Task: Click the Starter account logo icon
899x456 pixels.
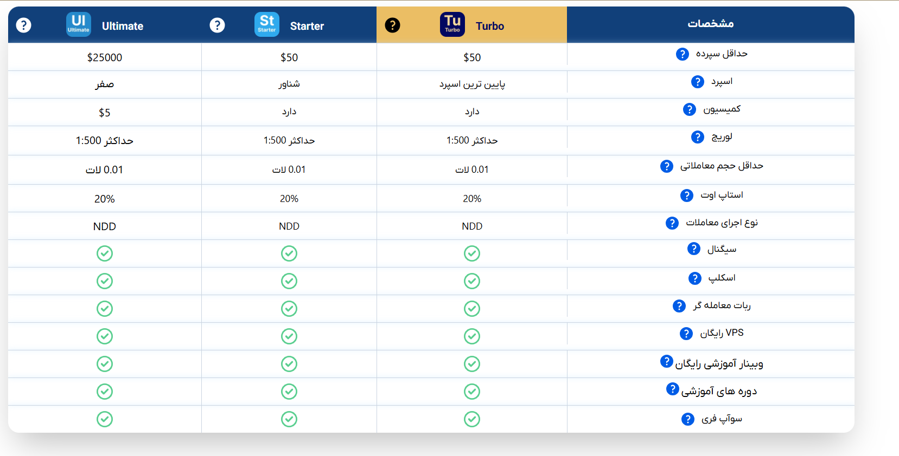Action: click(267, 24)
